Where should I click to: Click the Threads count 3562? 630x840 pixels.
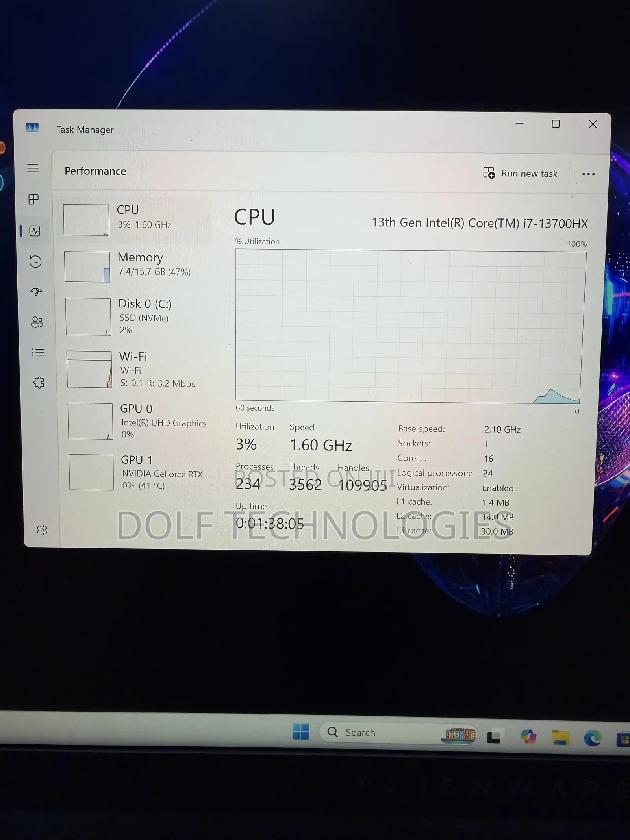(x=305, y=485)
